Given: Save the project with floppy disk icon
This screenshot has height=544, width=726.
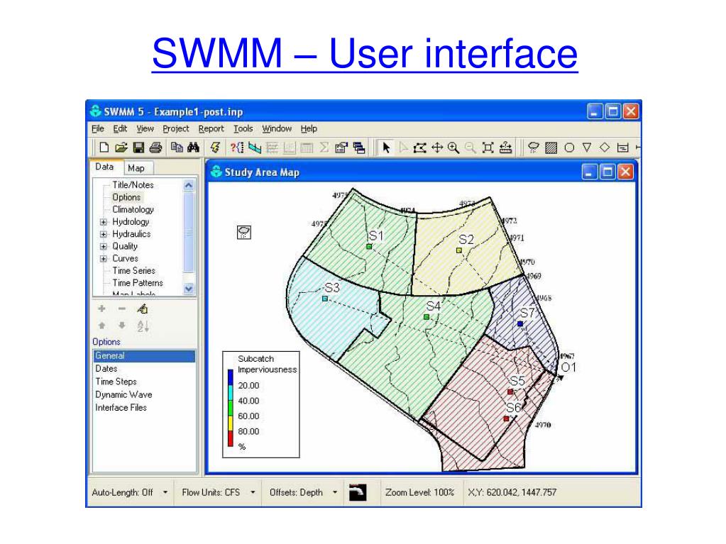Looking at the screenshot, I should [x=138, y=148].
